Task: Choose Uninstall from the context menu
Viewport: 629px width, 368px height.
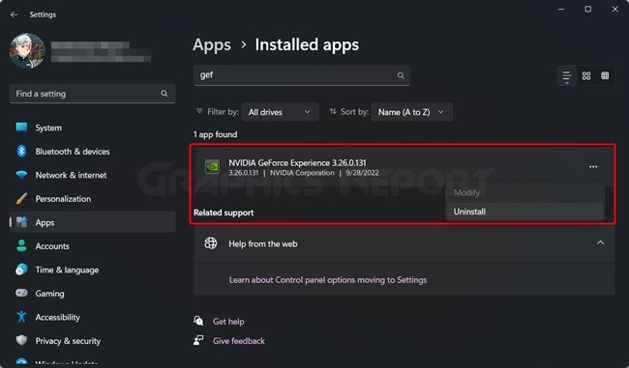Action: pos(524,212)
